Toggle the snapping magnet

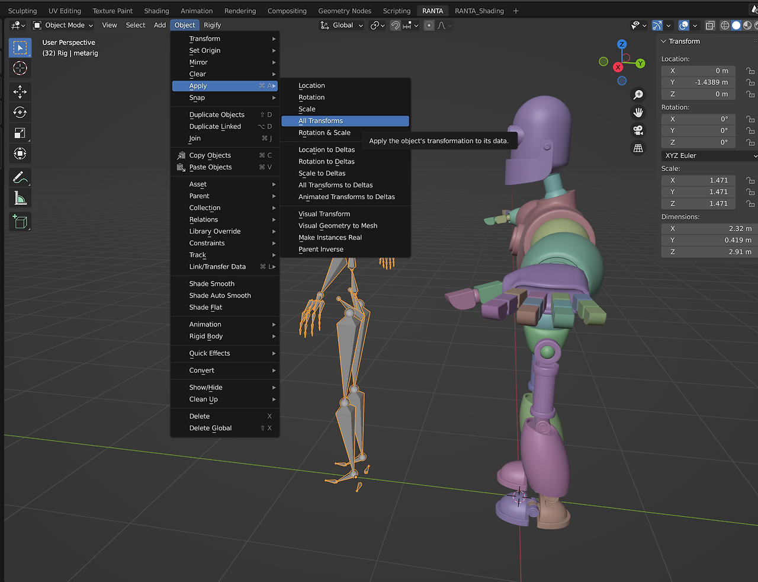[x=395, y=25]
